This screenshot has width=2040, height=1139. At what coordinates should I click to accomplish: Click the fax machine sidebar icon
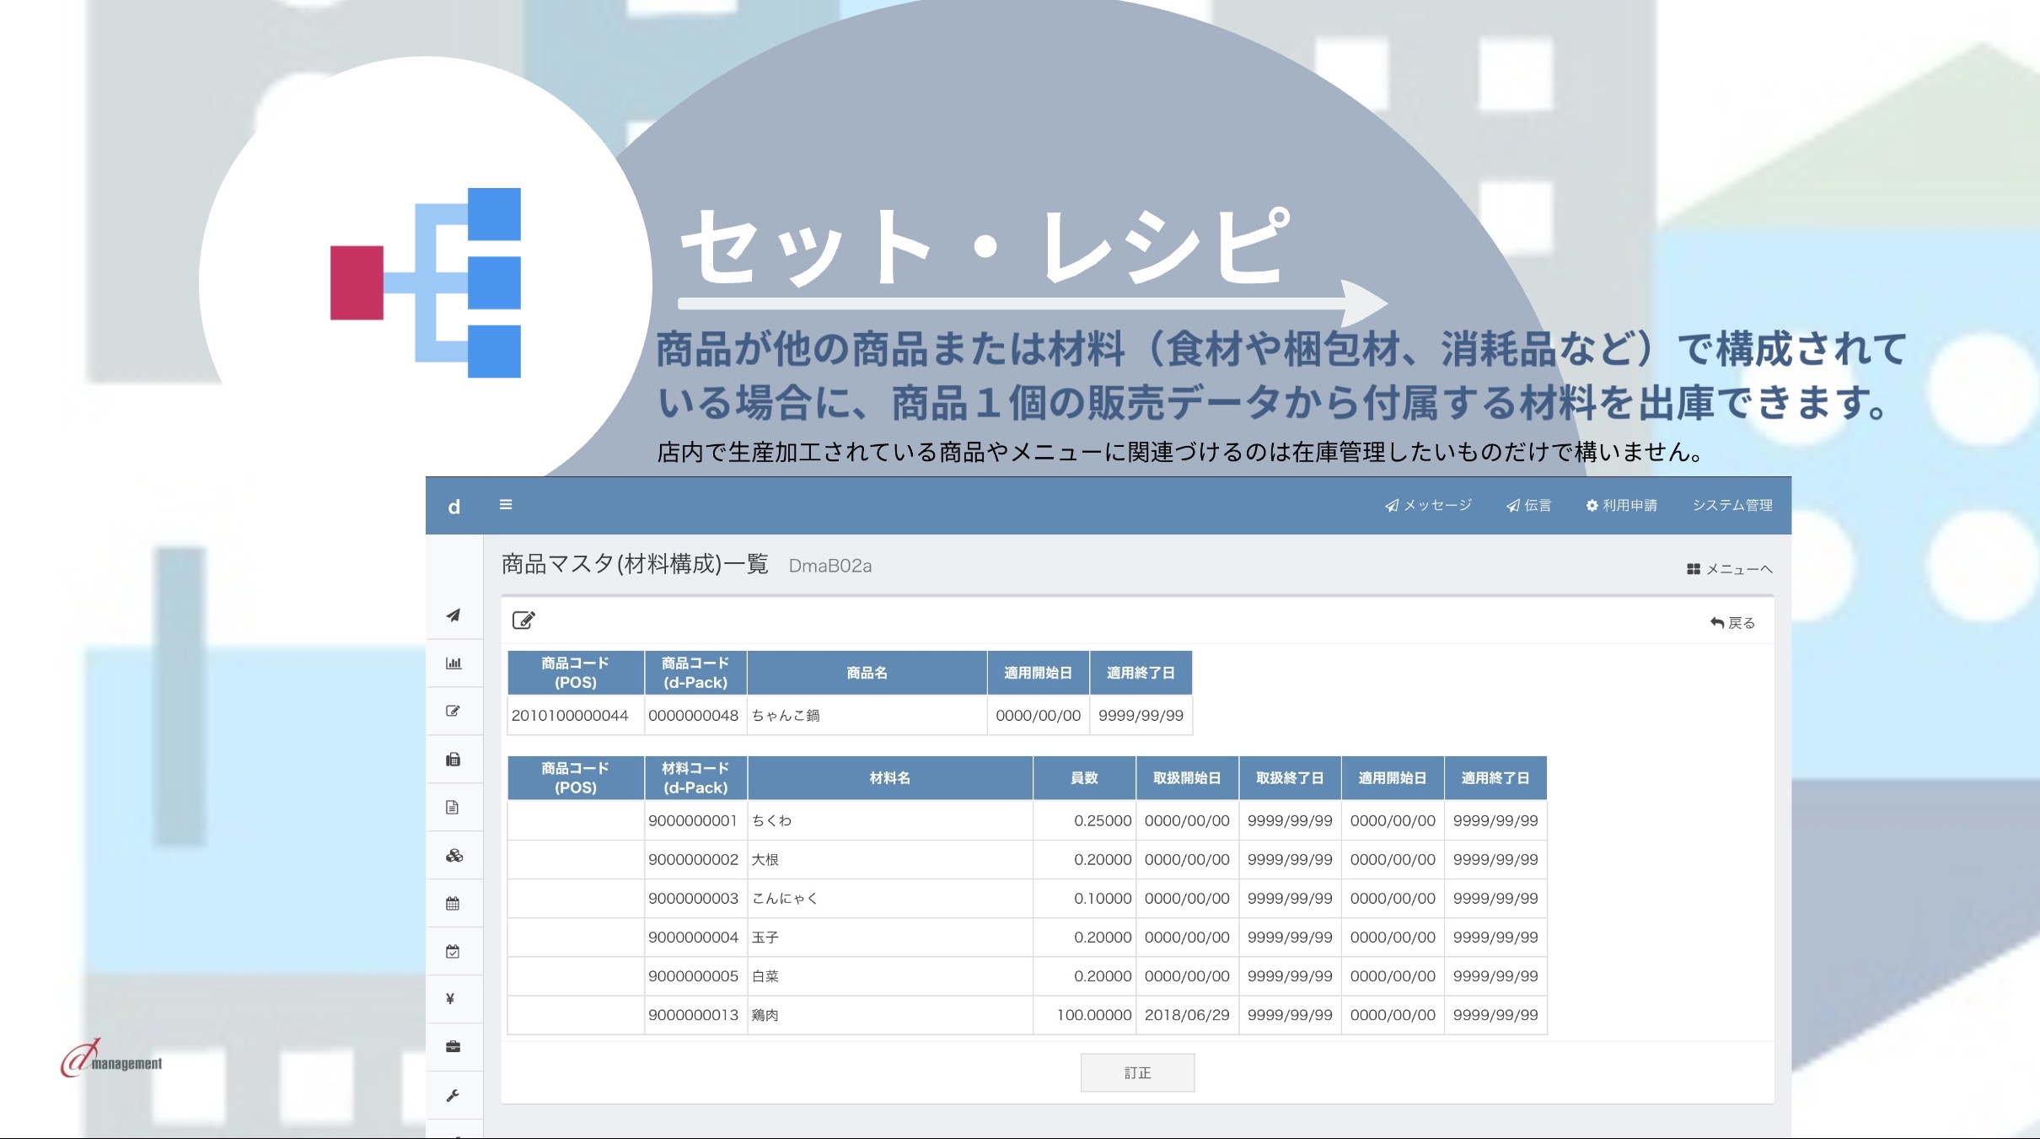[454, 759]
